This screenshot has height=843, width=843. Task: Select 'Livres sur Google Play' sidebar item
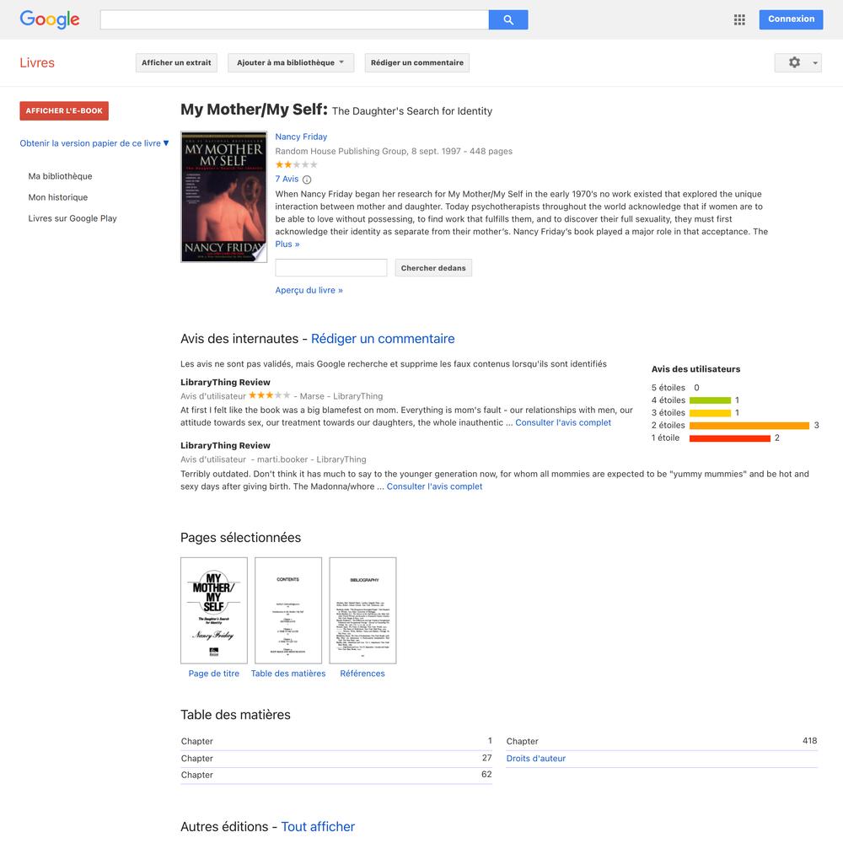(72, 218)
